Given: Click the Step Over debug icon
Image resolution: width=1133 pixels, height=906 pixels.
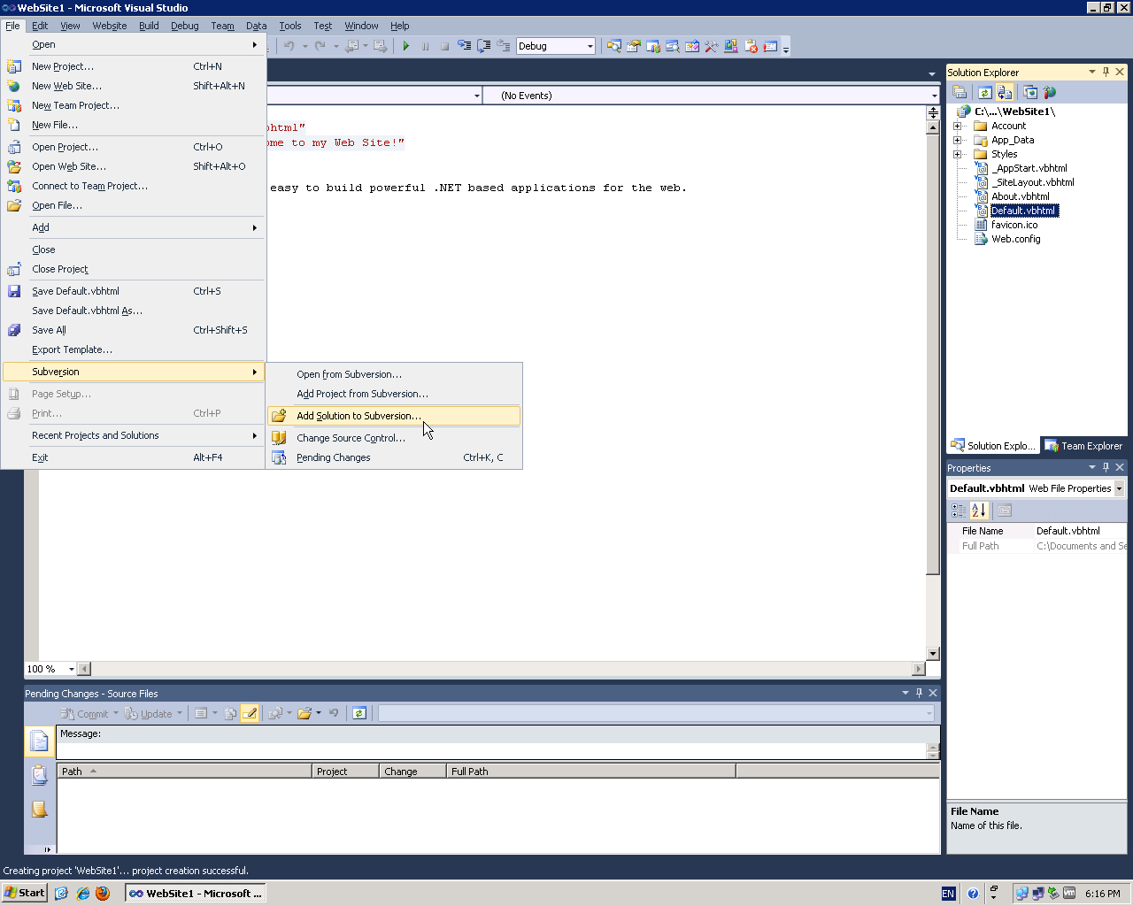Looking at the screenshot, I should click(484, 46).
